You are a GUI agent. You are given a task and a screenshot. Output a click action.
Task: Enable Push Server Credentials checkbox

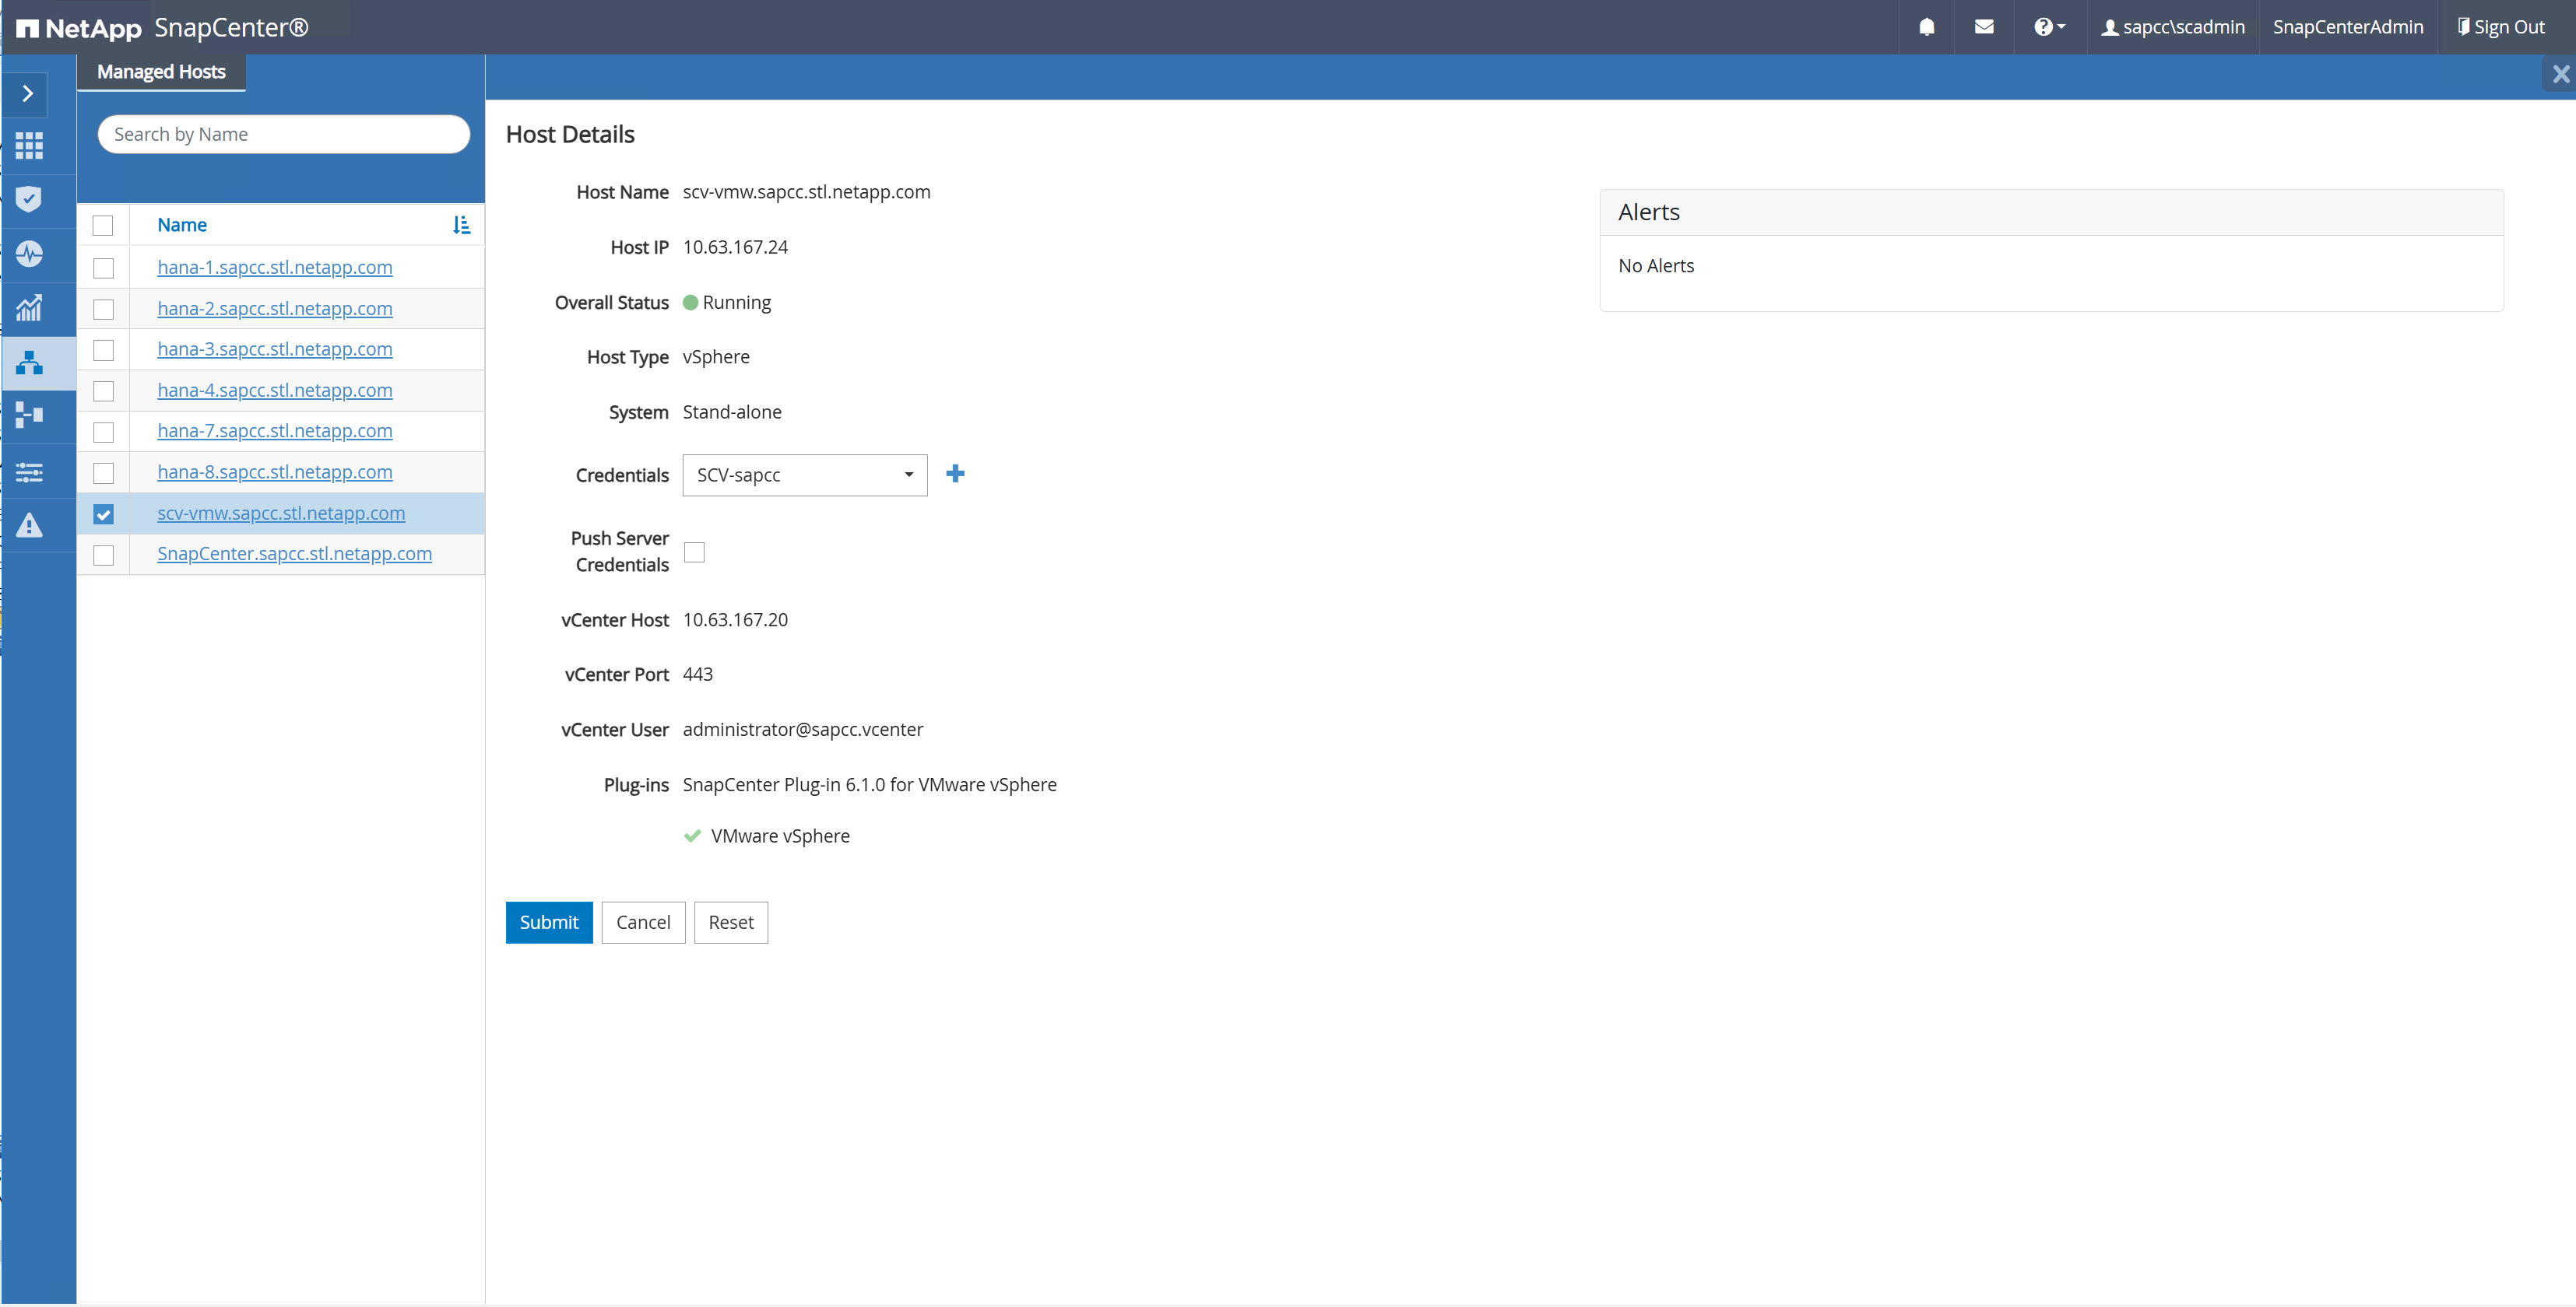[x=694, y=552]
